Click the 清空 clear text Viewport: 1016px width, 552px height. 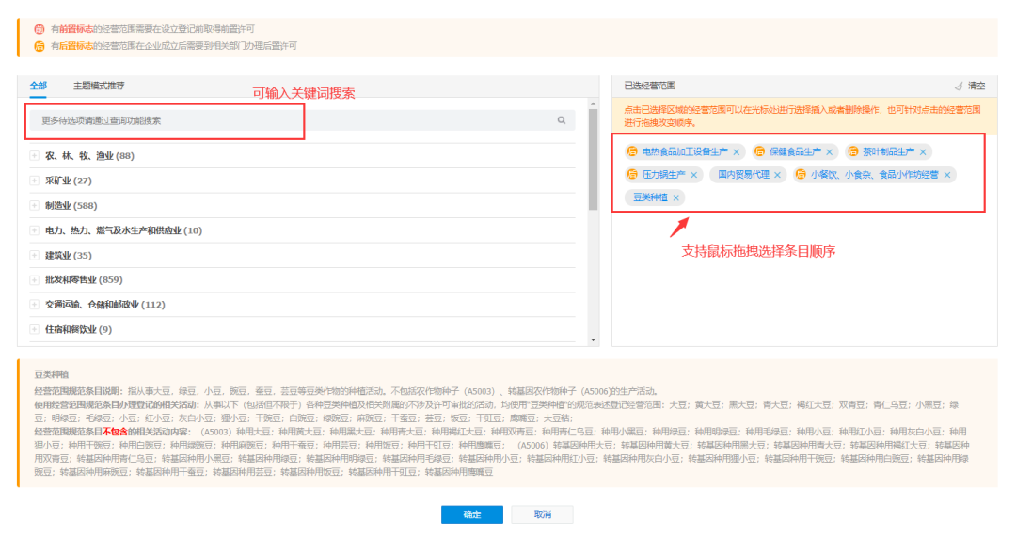pyautogui.click(x=976, y=86)
